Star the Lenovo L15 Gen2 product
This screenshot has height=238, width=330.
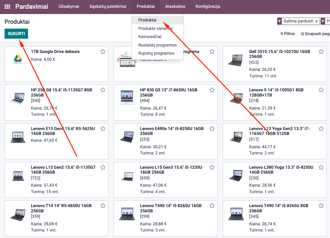pos(103,167)
